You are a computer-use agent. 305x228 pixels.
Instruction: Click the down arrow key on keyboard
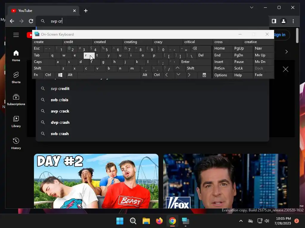pyautogui.click(x=178, y=75)
